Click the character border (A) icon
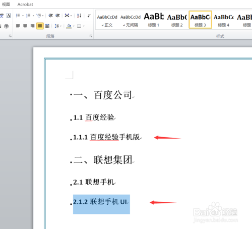Image resolution: width=252 pixels, height=229 pixels. point(9,16)
